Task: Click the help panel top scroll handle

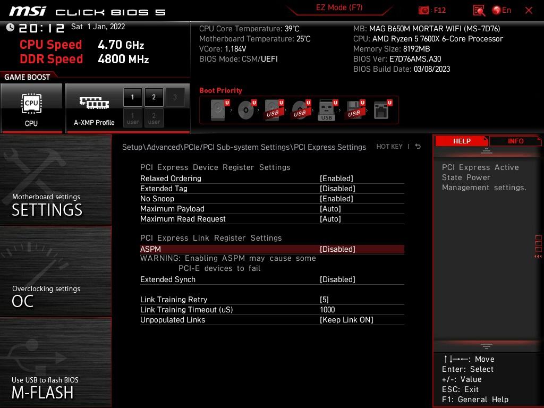Action: pos(487,151)
